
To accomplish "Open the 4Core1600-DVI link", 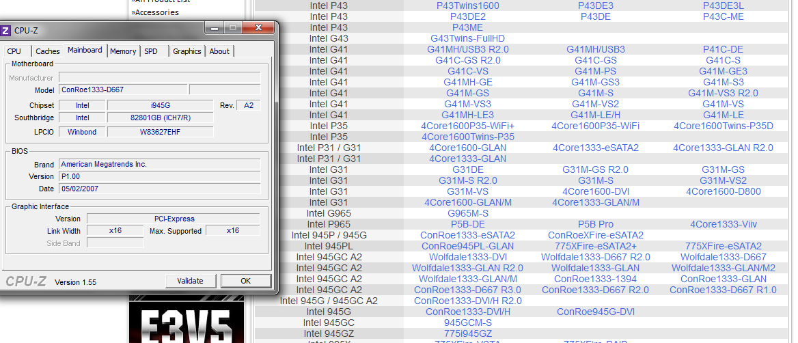I will point(596,191).
